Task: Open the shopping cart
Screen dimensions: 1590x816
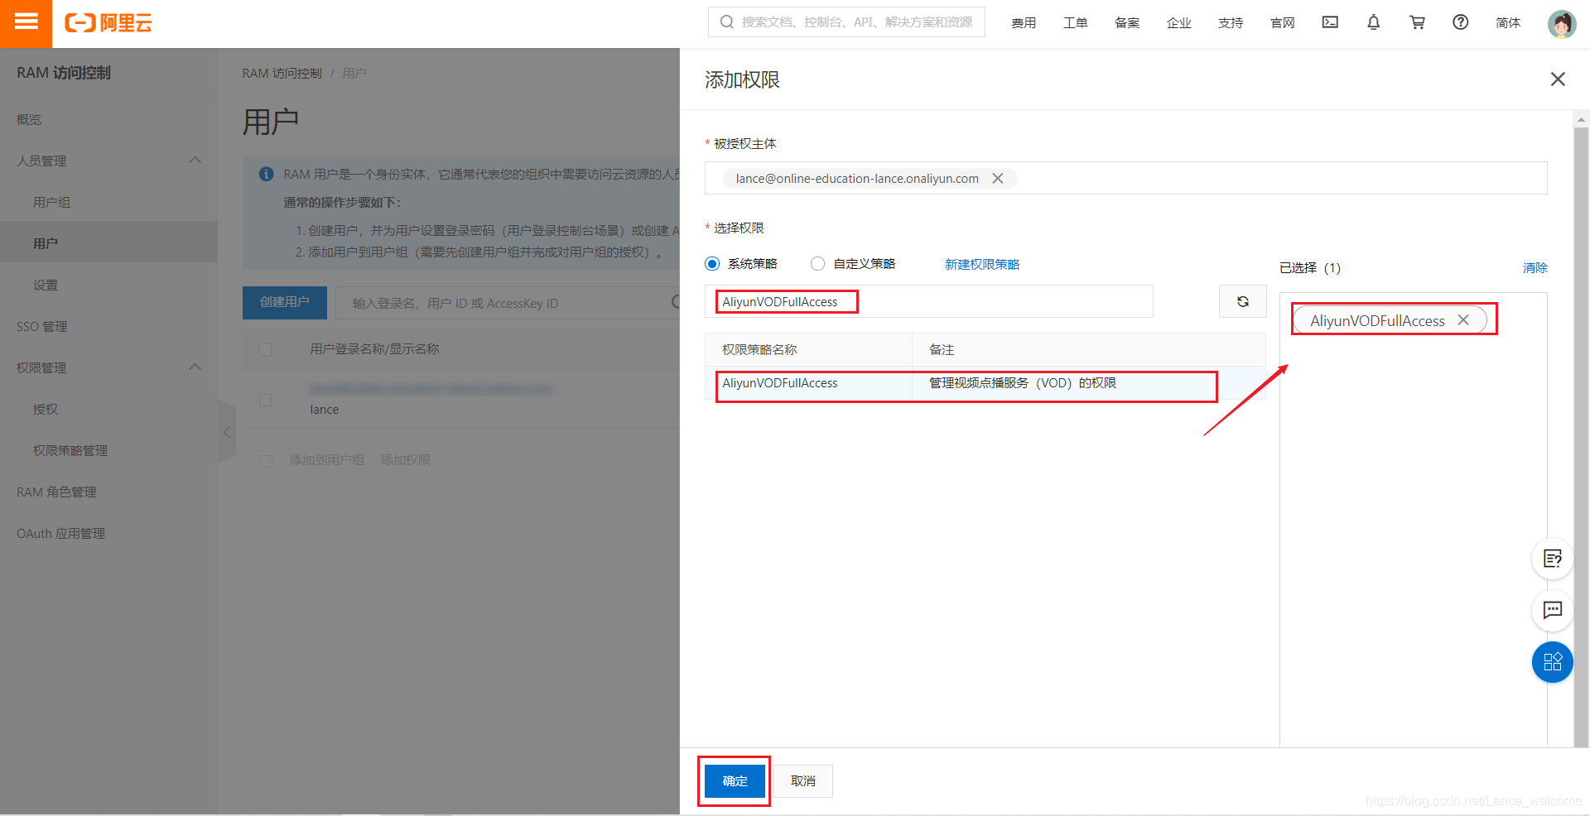Action: pyautogui.click(x=1417, y=22)
